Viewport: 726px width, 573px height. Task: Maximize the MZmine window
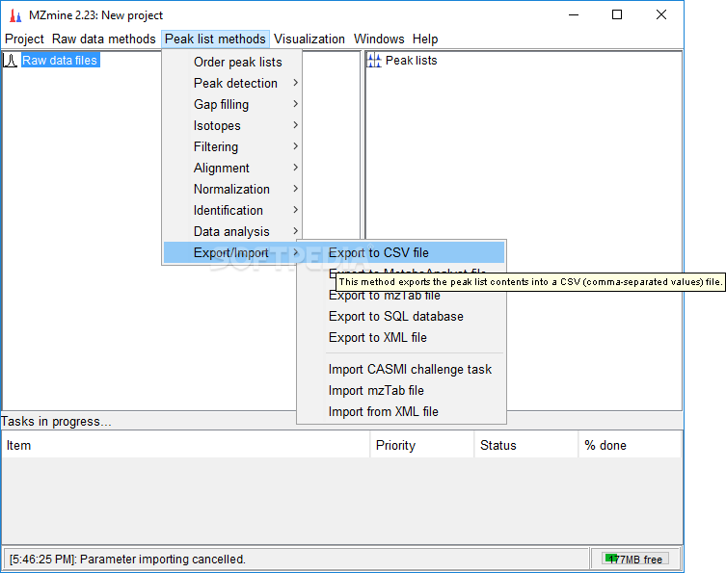617,14
